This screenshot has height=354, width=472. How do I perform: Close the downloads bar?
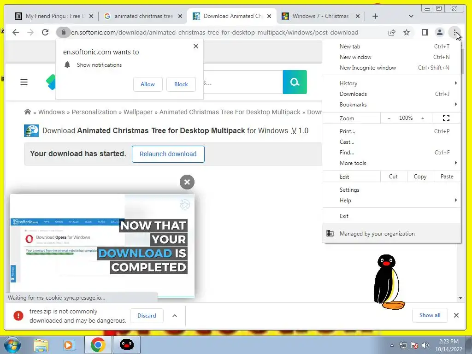coord(456,315)
